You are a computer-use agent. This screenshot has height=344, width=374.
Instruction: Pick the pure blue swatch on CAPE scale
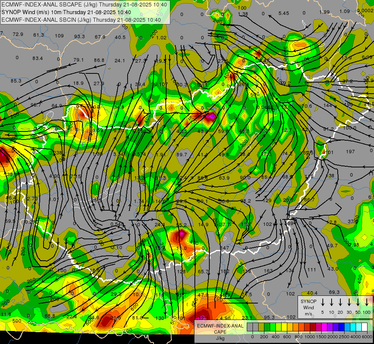pyautogui.click(x=341, y=327)
